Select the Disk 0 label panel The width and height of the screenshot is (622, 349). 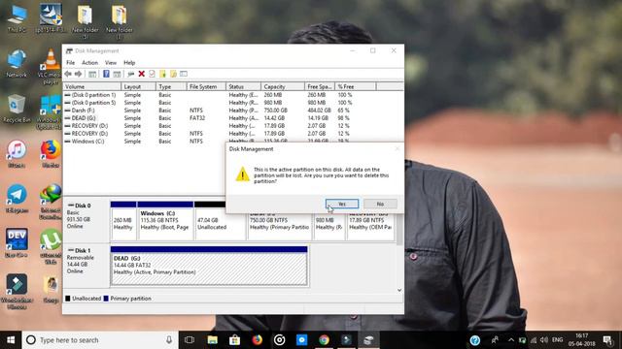coord(86,220)
